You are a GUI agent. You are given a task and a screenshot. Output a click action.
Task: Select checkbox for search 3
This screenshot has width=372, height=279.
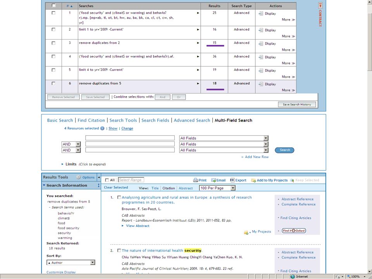tap(53, 43)
